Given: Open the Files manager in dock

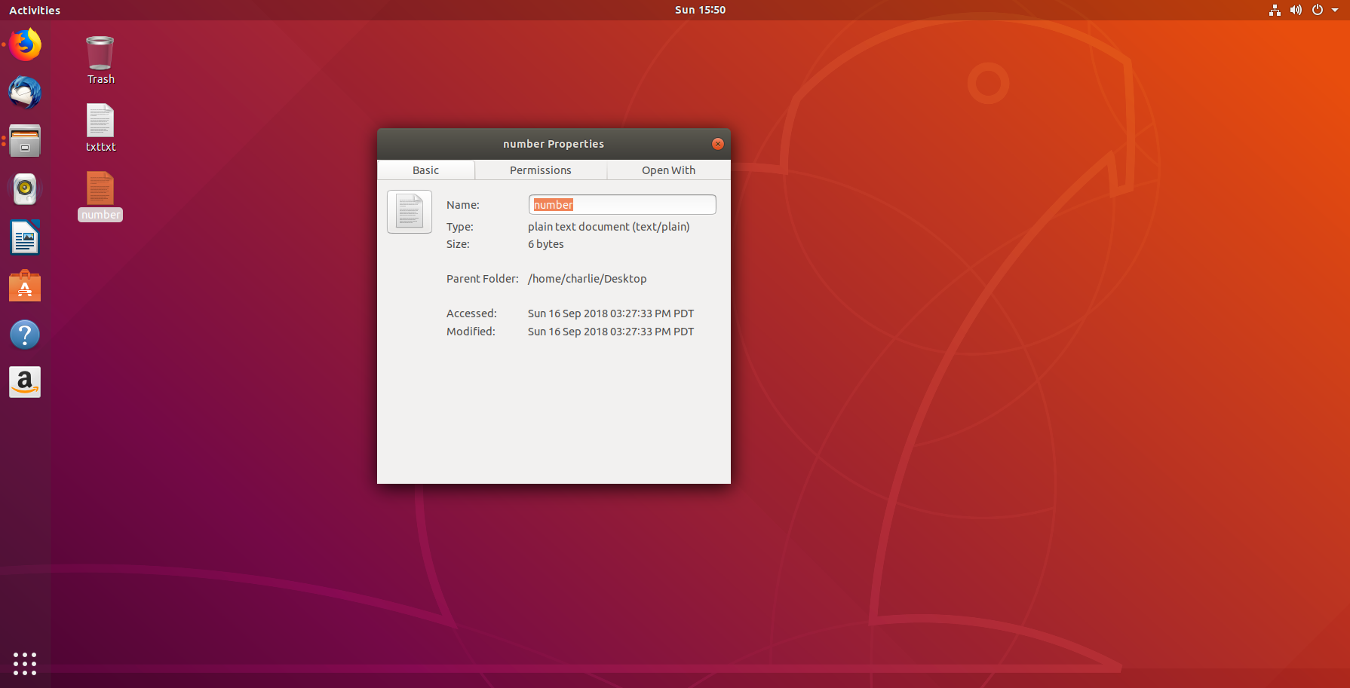Looking at the screenshot, I should click(25, 141).
